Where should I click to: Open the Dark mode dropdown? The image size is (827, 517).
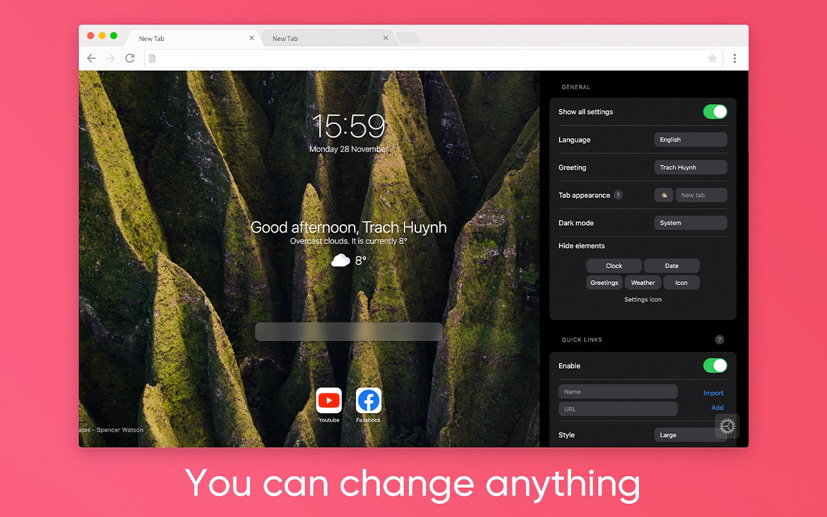pos(691,223)
